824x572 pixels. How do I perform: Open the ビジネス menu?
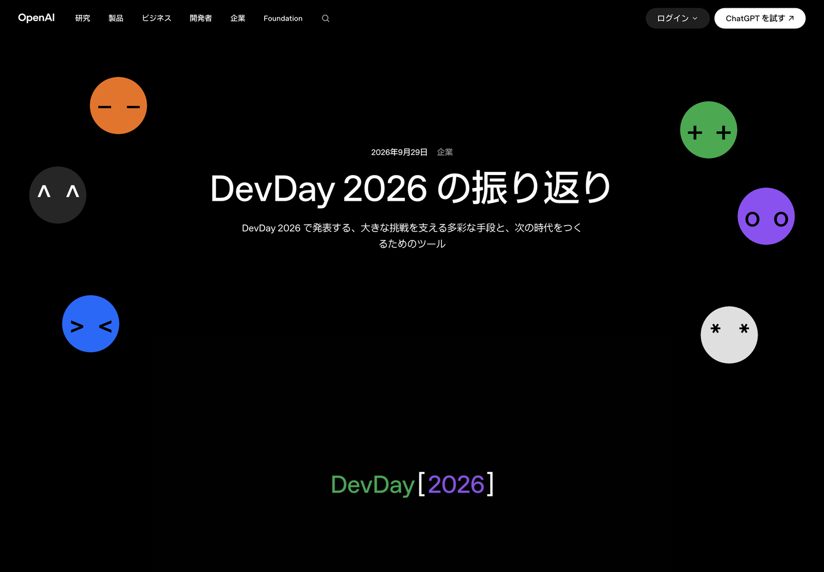(157, 19)
